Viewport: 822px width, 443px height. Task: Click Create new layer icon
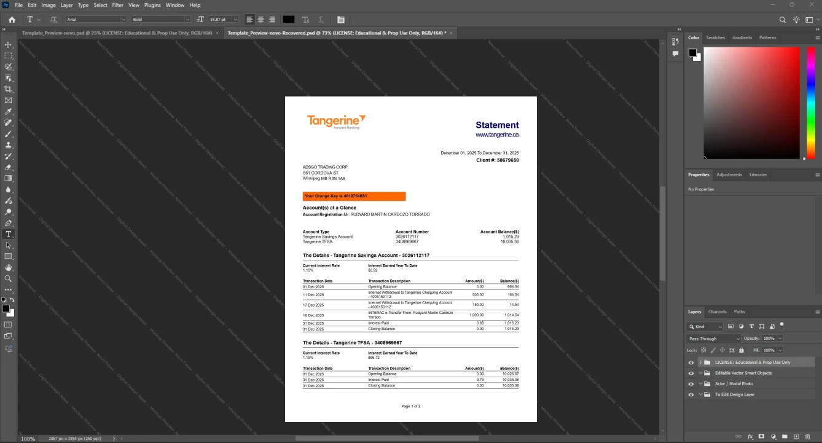pos(796,436)
